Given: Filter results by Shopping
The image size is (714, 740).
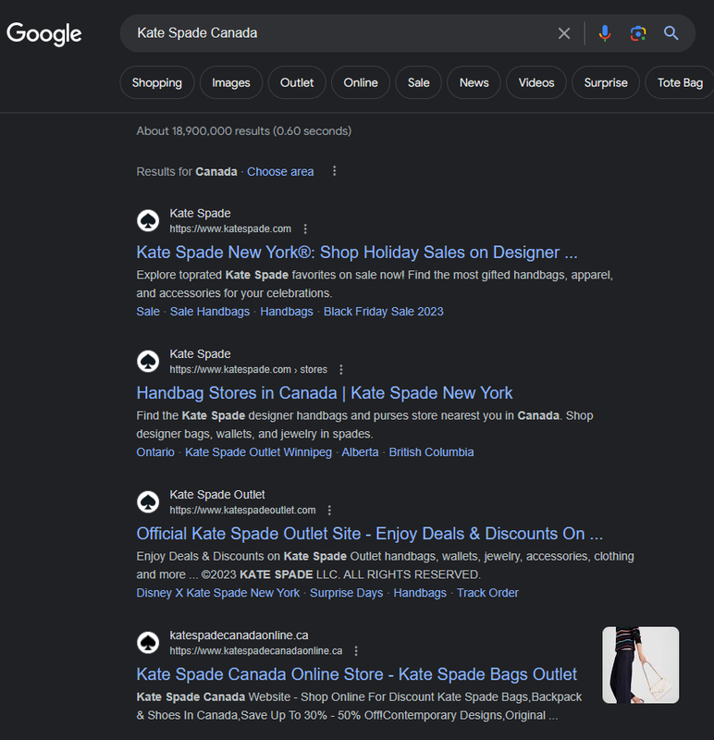Looking at the screenshot, I should pos(157,82).
